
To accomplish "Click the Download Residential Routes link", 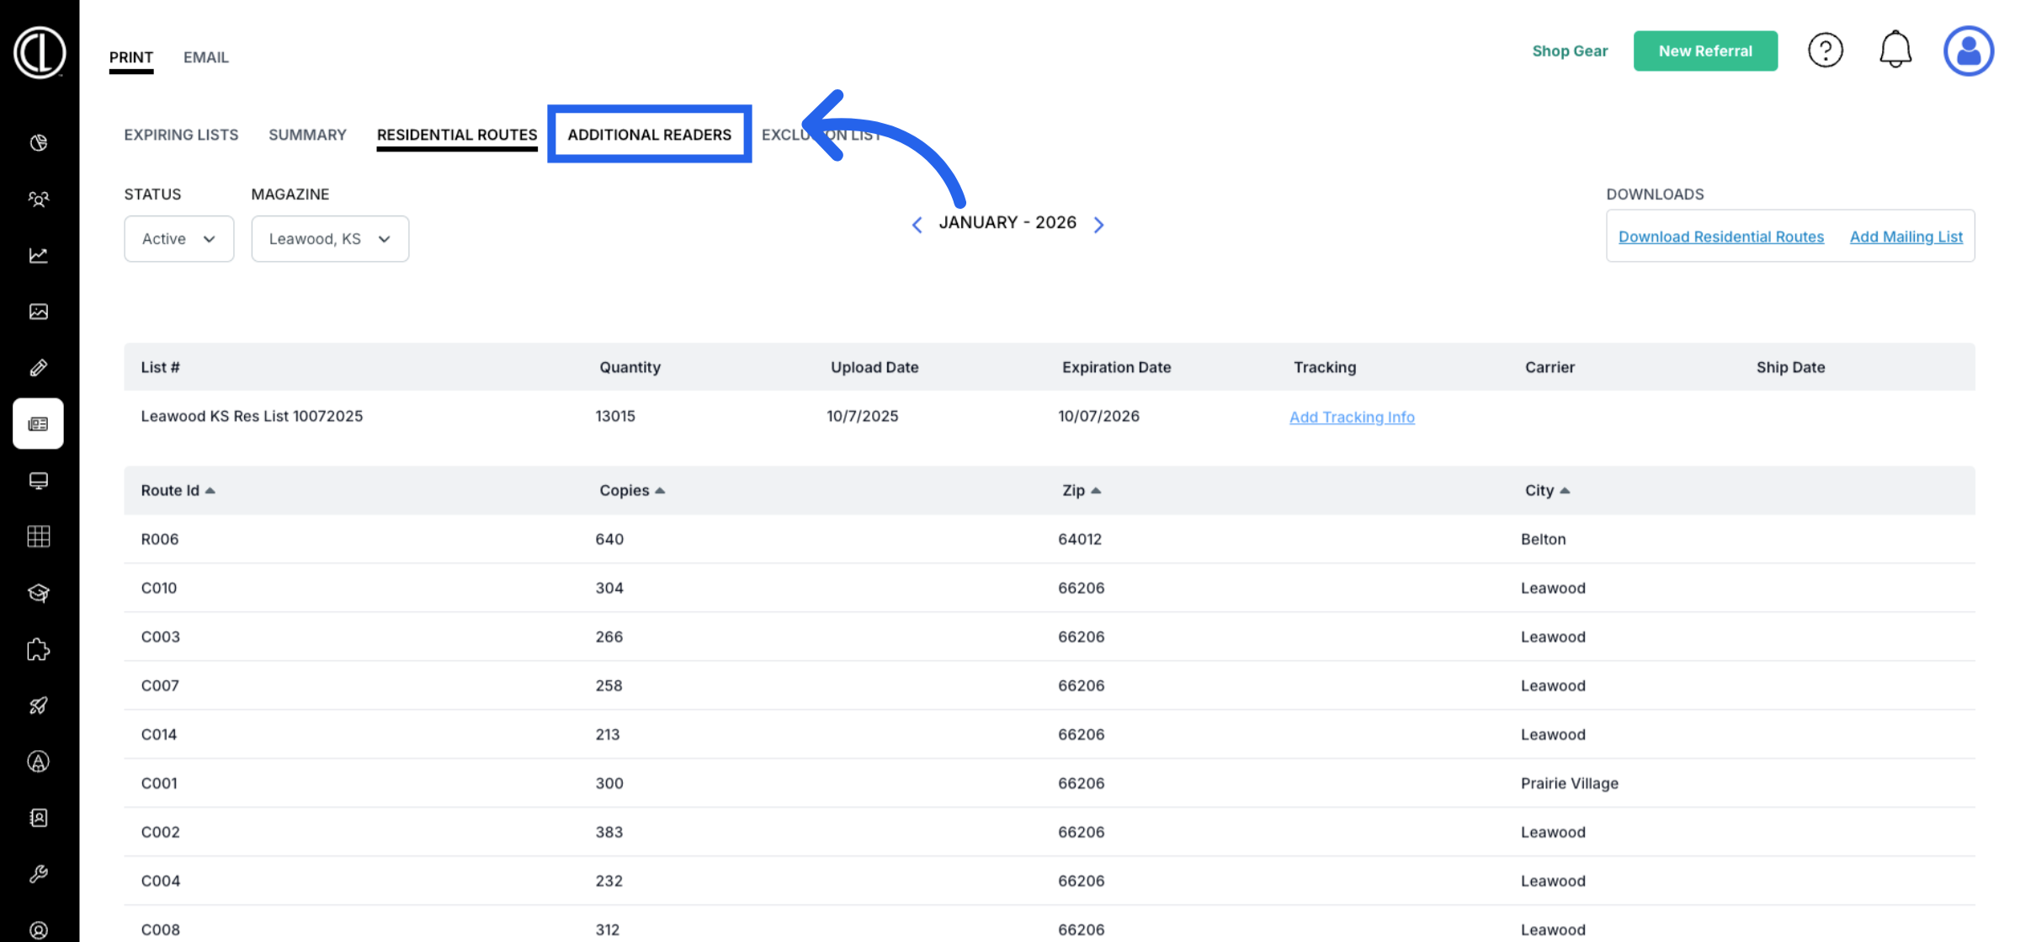I will 1721,237.
